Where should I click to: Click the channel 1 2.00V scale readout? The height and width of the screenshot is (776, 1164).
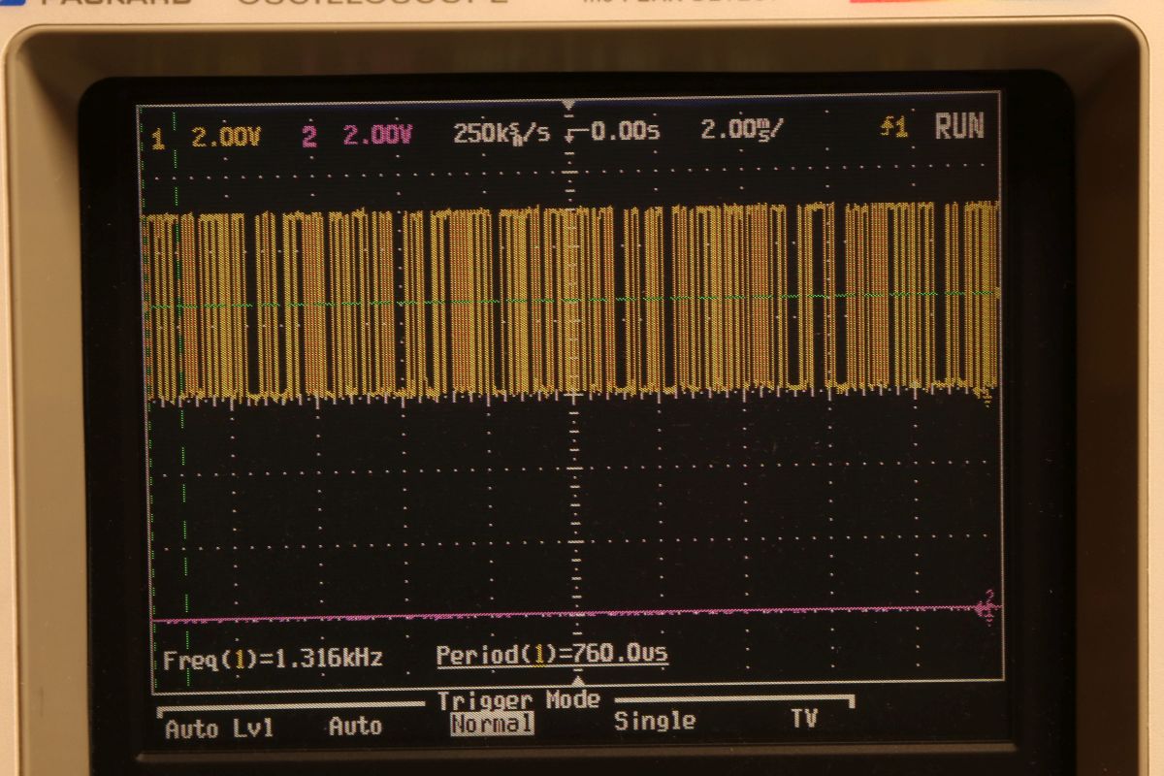[x=226, y=138]
